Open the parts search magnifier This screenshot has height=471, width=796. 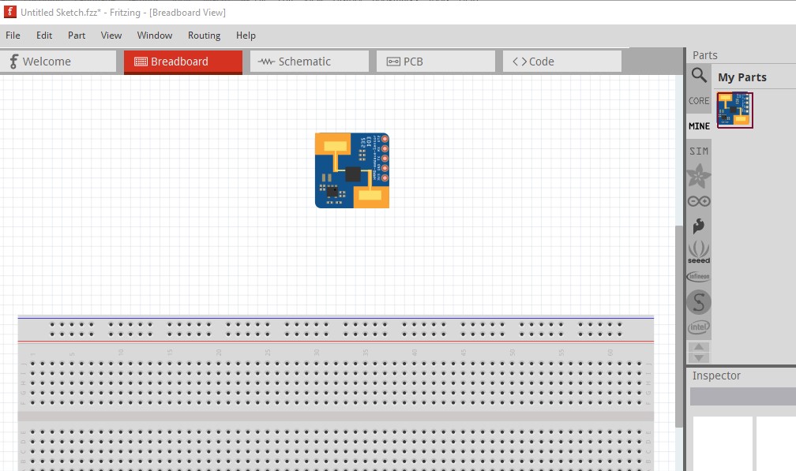(699, 75)
